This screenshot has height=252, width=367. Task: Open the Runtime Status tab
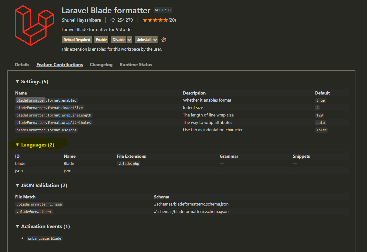point(136,65)
